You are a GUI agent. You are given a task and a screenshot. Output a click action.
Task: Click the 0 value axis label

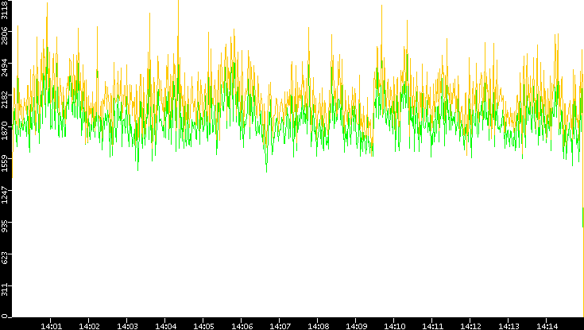click(x=5, y=317)
